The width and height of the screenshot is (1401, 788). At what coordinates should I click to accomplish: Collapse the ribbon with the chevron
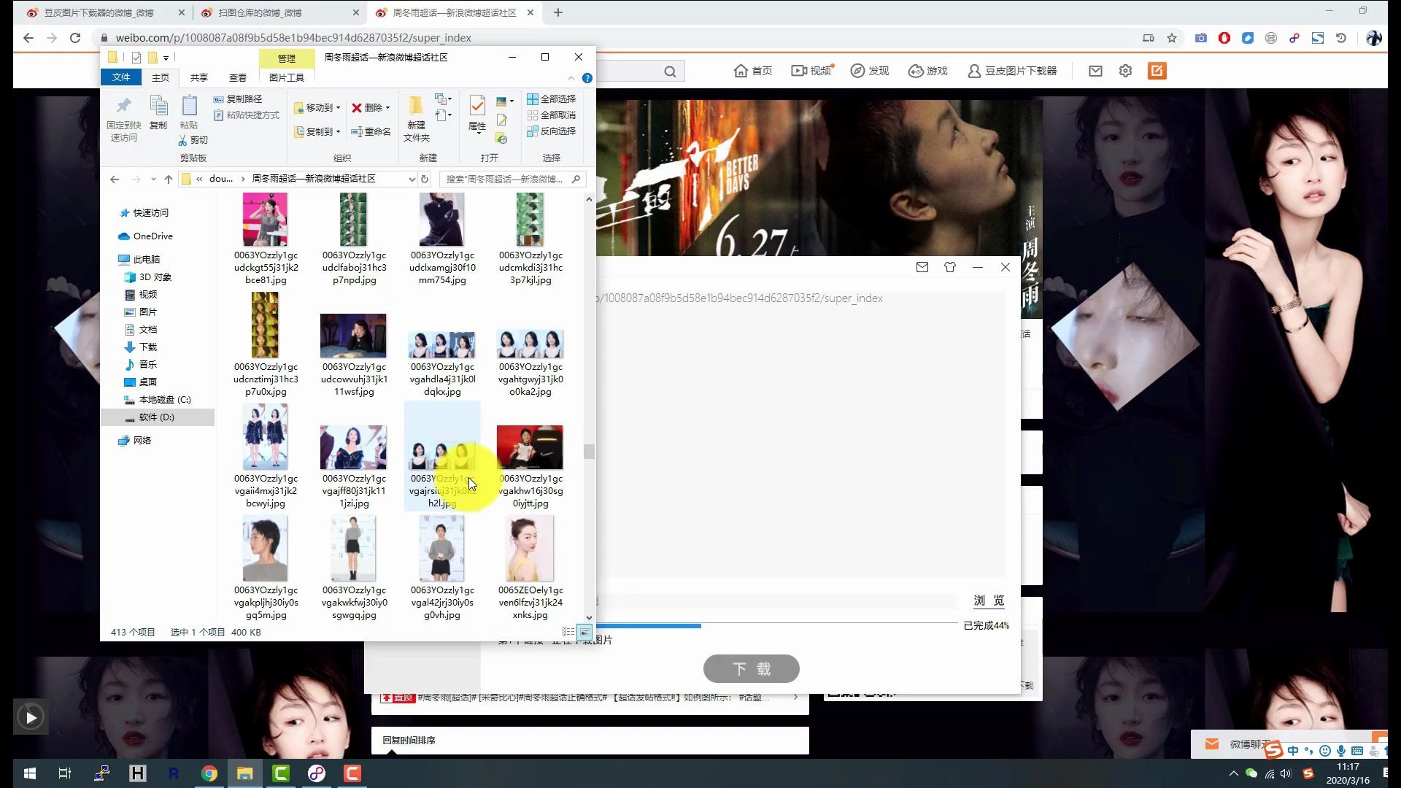[x=571, y=78]
